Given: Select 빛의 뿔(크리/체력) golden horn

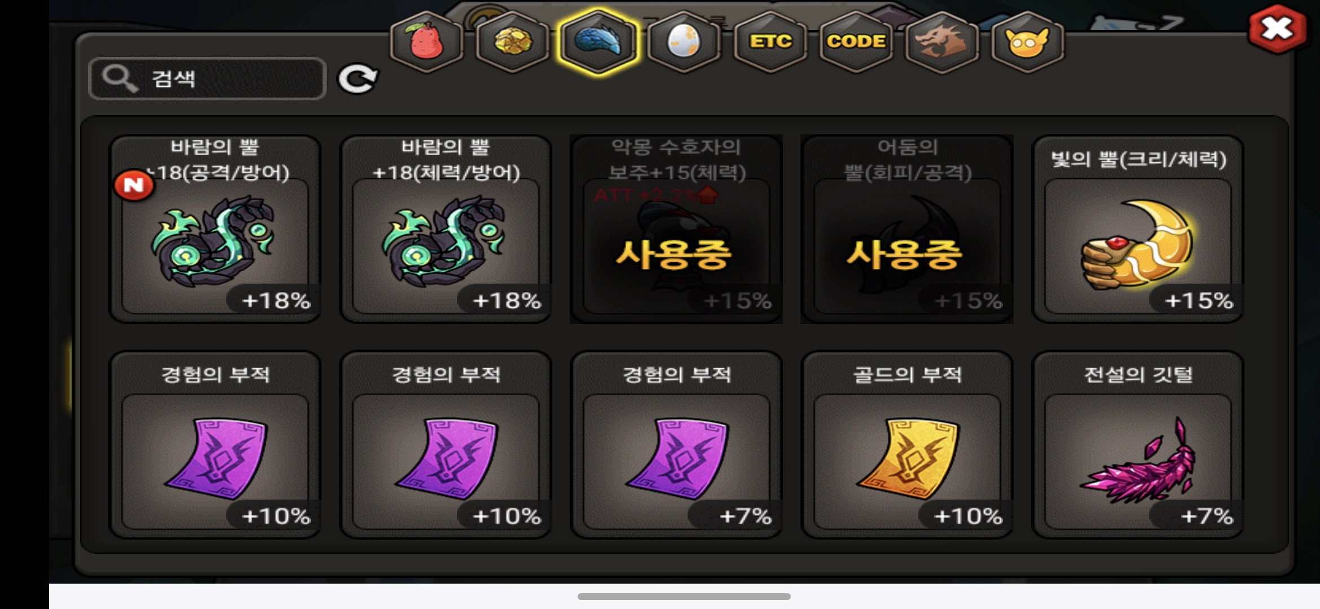Looking at the screenshot, I should (x=1138, y=229).
